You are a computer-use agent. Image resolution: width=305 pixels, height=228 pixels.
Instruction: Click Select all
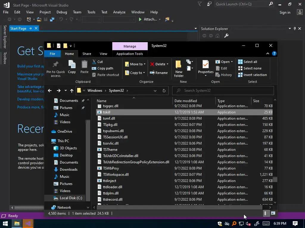click(248, 62)
